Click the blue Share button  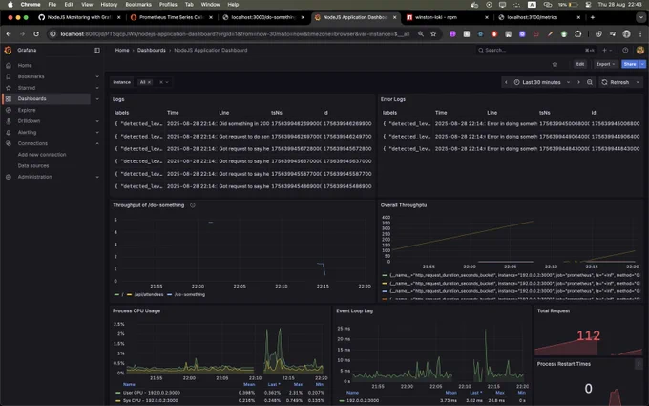coord(630,64)
